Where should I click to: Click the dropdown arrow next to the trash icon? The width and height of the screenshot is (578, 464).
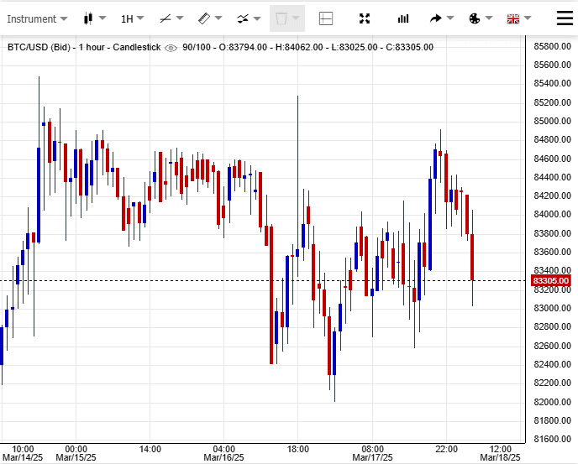[x=296, y=18]
